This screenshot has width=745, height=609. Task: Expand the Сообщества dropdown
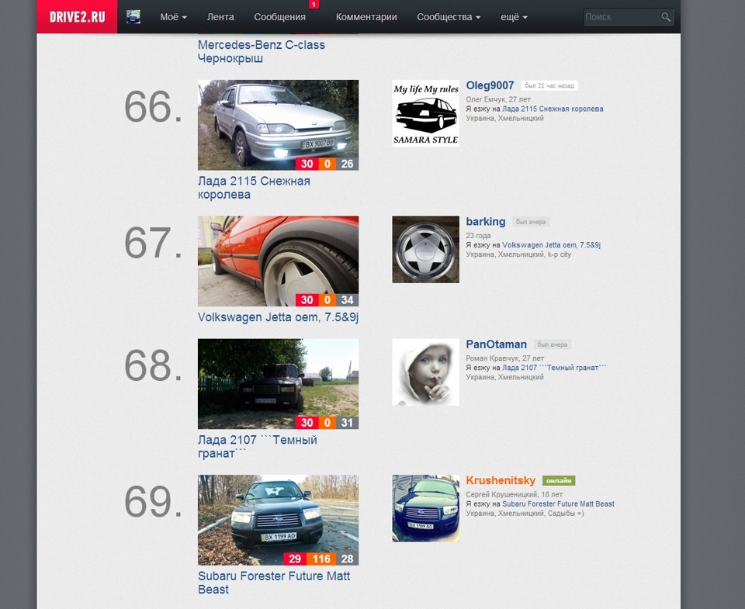pyautogui.click(x=449, y=17)
